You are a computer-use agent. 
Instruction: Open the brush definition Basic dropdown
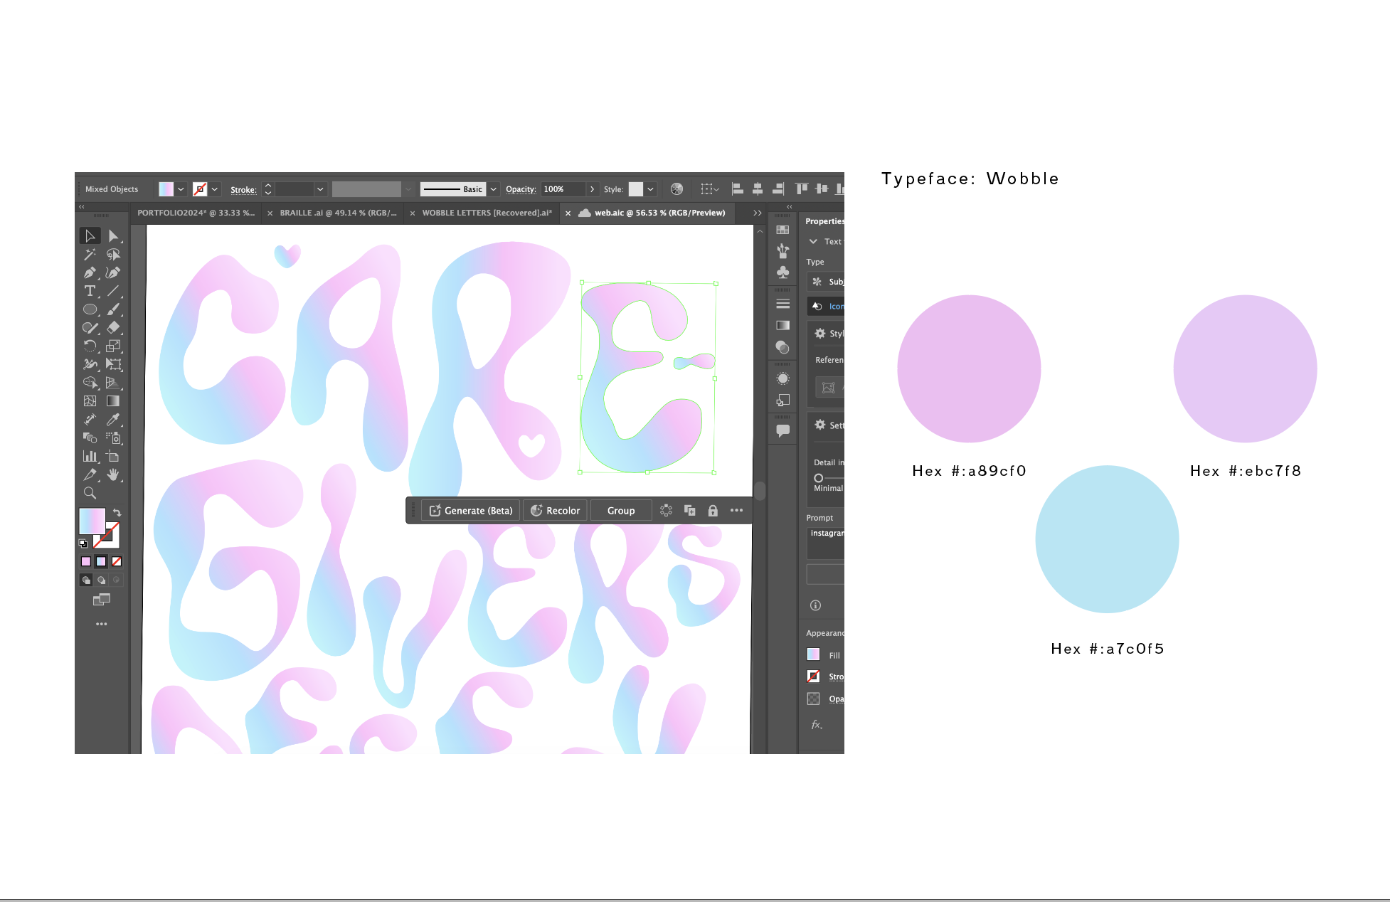(493, 189)
